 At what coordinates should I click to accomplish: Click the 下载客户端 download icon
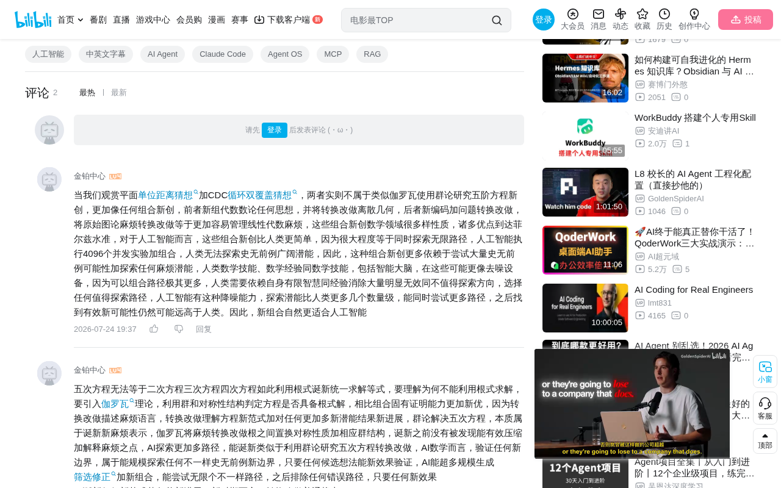click(x=259, y=20)
